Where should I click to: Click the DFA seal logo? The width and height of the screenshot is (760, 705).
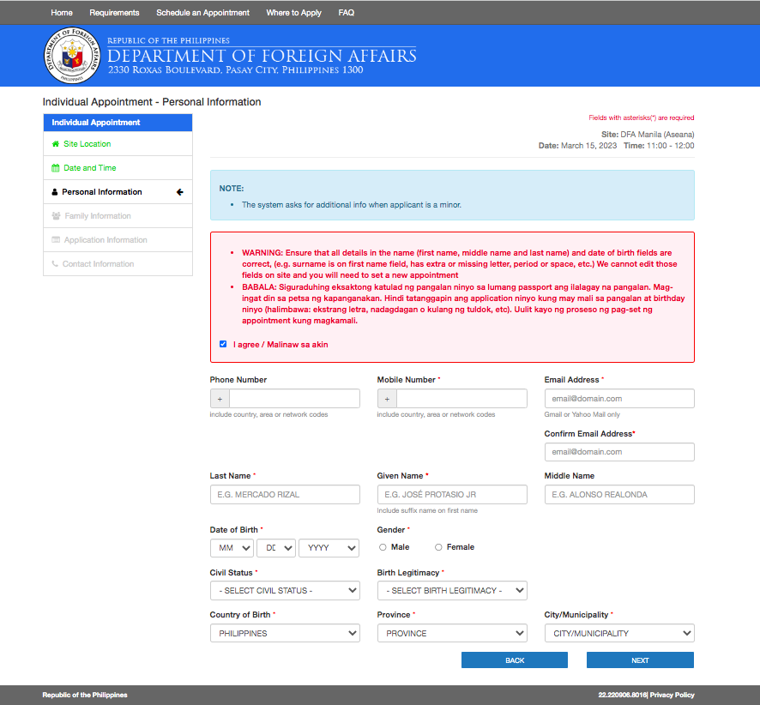[x=72, y=55]
